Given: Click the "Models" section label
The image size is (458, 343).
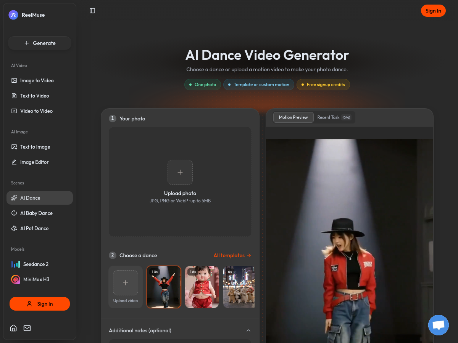Looking at the screenshot, I should point(18,249).
